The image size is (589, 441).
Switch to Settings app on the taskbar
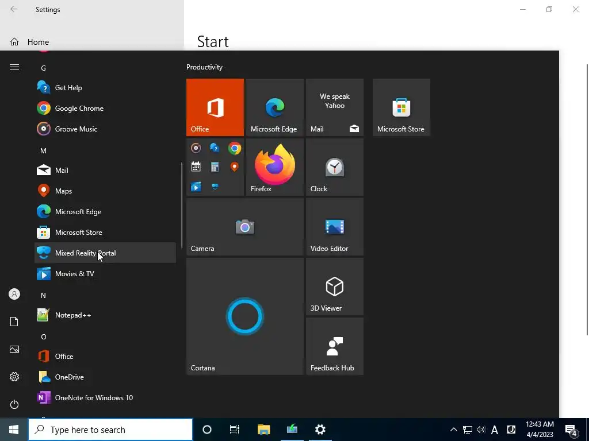click(320, 430)
